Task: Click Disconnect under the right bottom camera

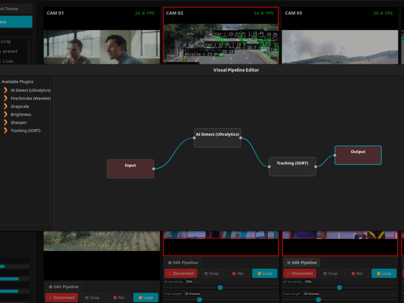Action: [x=300, y=274]
